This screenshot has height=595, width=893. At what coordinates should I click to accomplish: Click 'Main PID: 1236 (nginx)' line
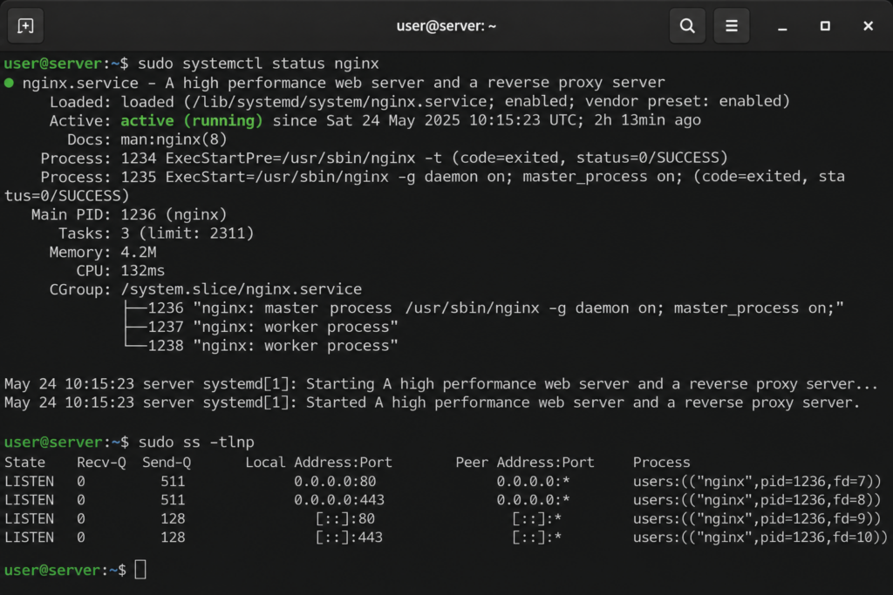129,214
